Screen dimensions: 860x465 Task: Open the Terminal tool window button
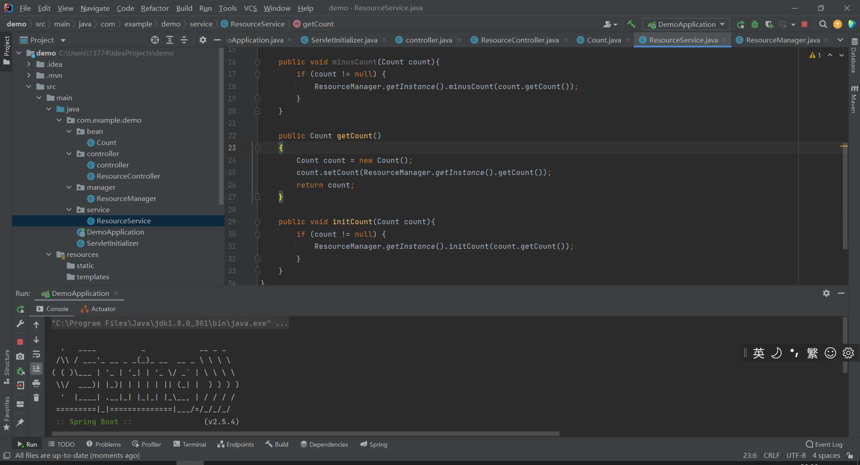click(x=189, y=444)
